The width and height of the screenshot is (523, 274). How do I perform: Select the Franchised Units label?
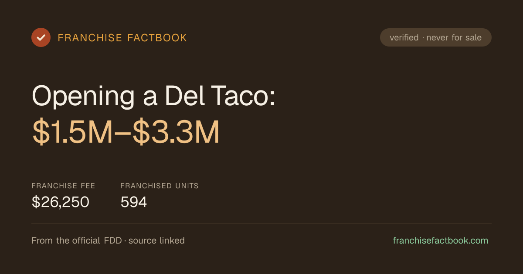(x=160, y=186)
